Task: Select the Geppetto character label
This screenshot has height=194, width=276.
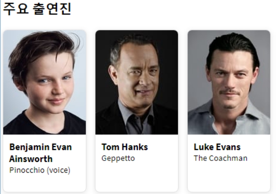Action: click(118, 158)
